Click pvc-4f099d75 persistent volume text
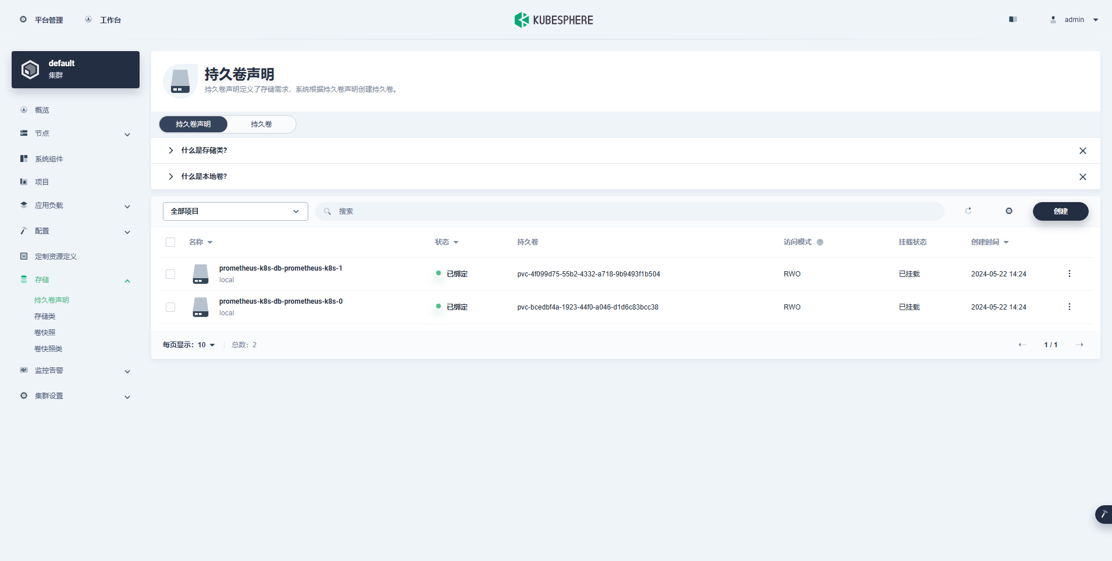This screenshot has width=1112, height=561. click(589, 274)
